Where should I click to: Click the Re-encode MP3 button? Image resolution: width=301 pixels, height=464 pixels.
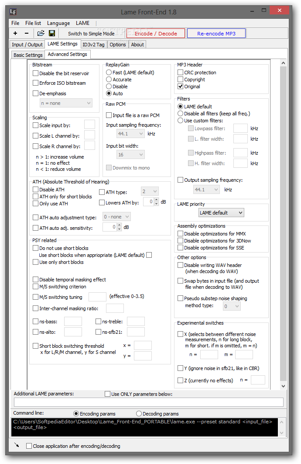click(x=216, y=34)
